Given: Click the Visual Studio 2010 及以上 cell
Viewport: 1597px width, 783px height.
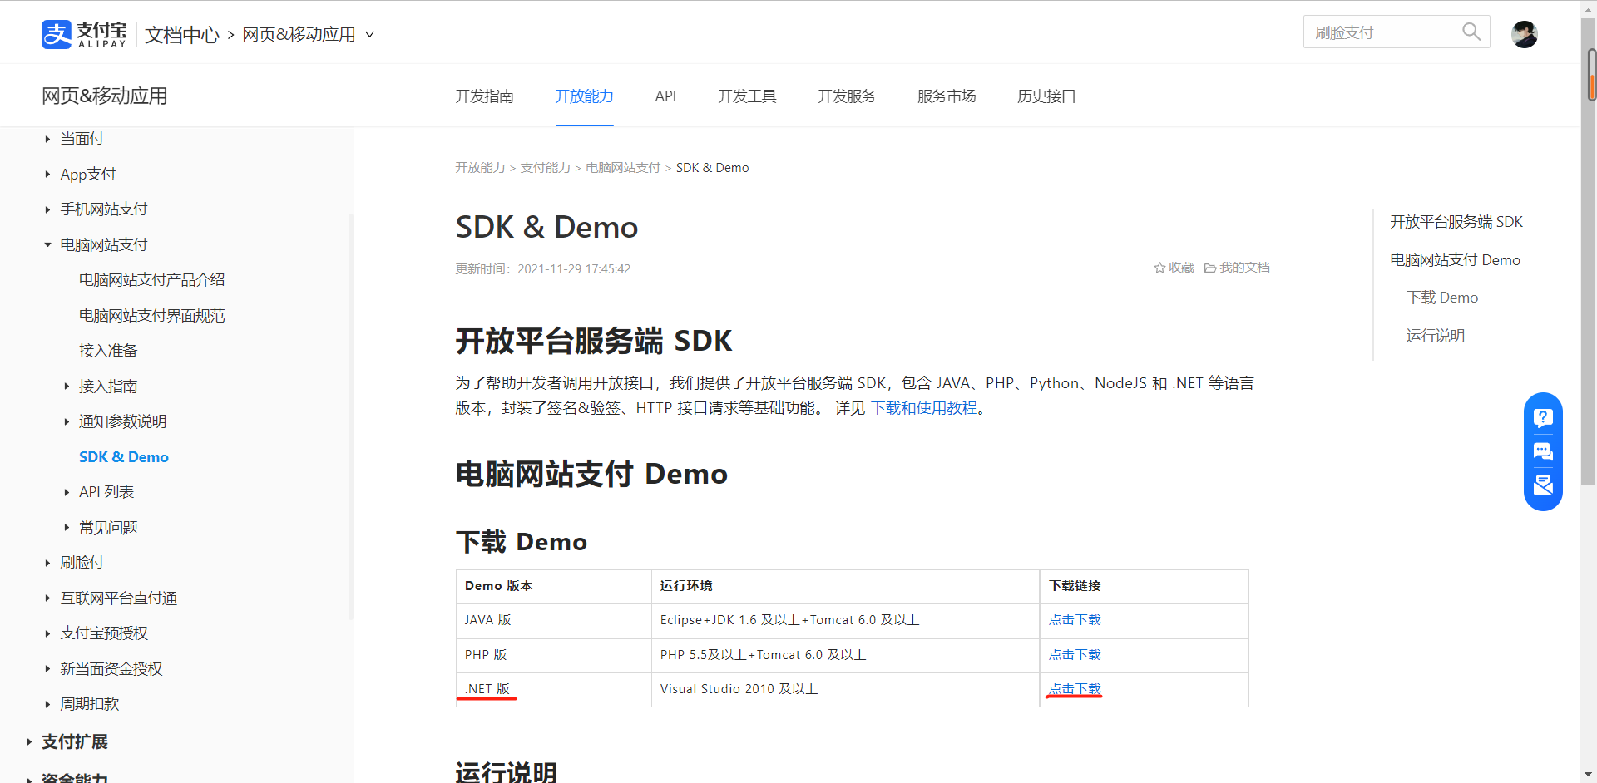Looking at the screenshot, I should coord(845,690).
